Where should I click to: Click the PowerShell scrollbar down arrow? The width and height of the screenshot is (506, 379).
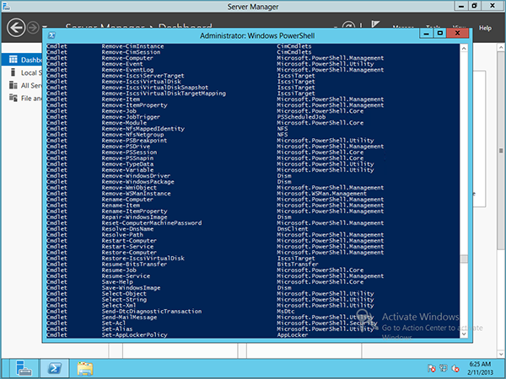464,334
